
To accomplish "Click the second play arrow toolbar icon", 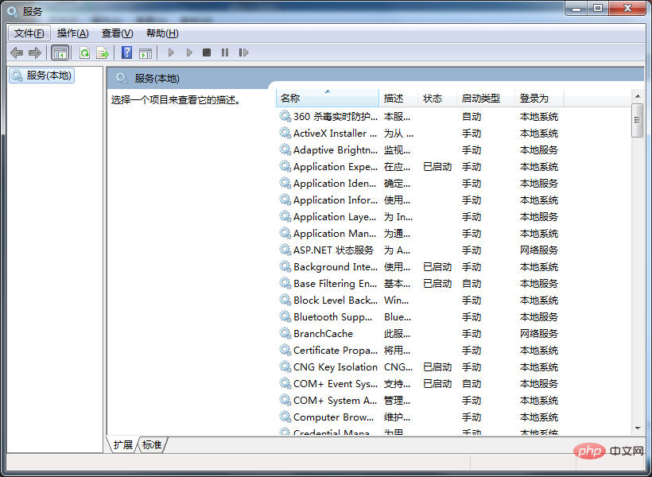I will [188, 52].
